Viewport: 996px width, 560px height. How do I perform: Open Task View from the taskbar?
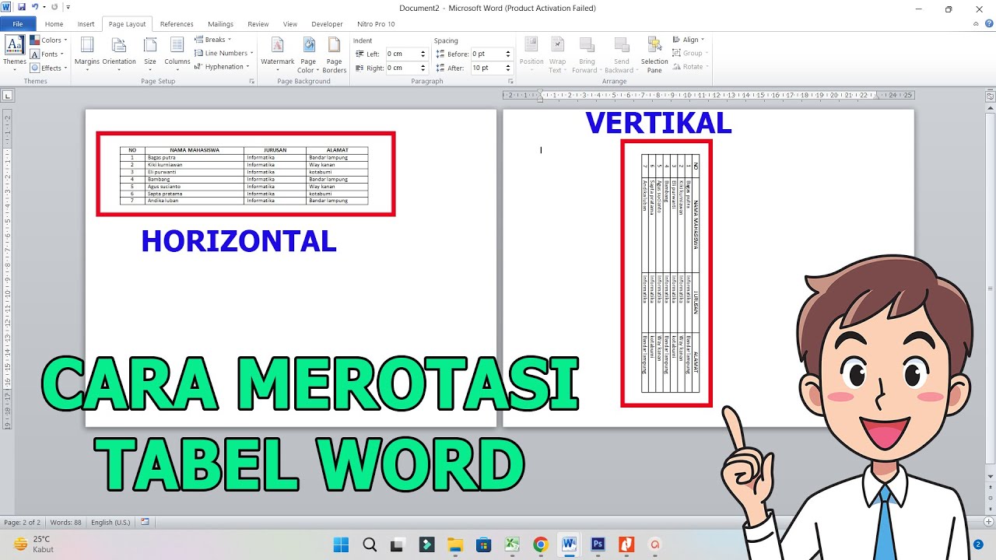tap(398, 544)
